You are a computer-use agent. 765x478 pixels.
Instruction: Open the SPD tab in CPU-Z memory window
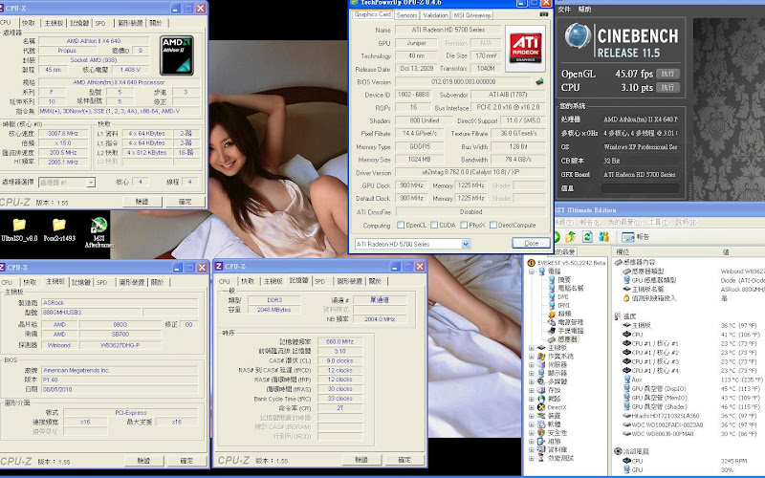tap(319, 281)
